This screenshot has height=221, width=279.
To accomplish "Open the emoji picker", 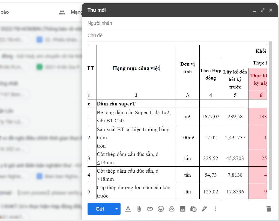I will point(161,209).
